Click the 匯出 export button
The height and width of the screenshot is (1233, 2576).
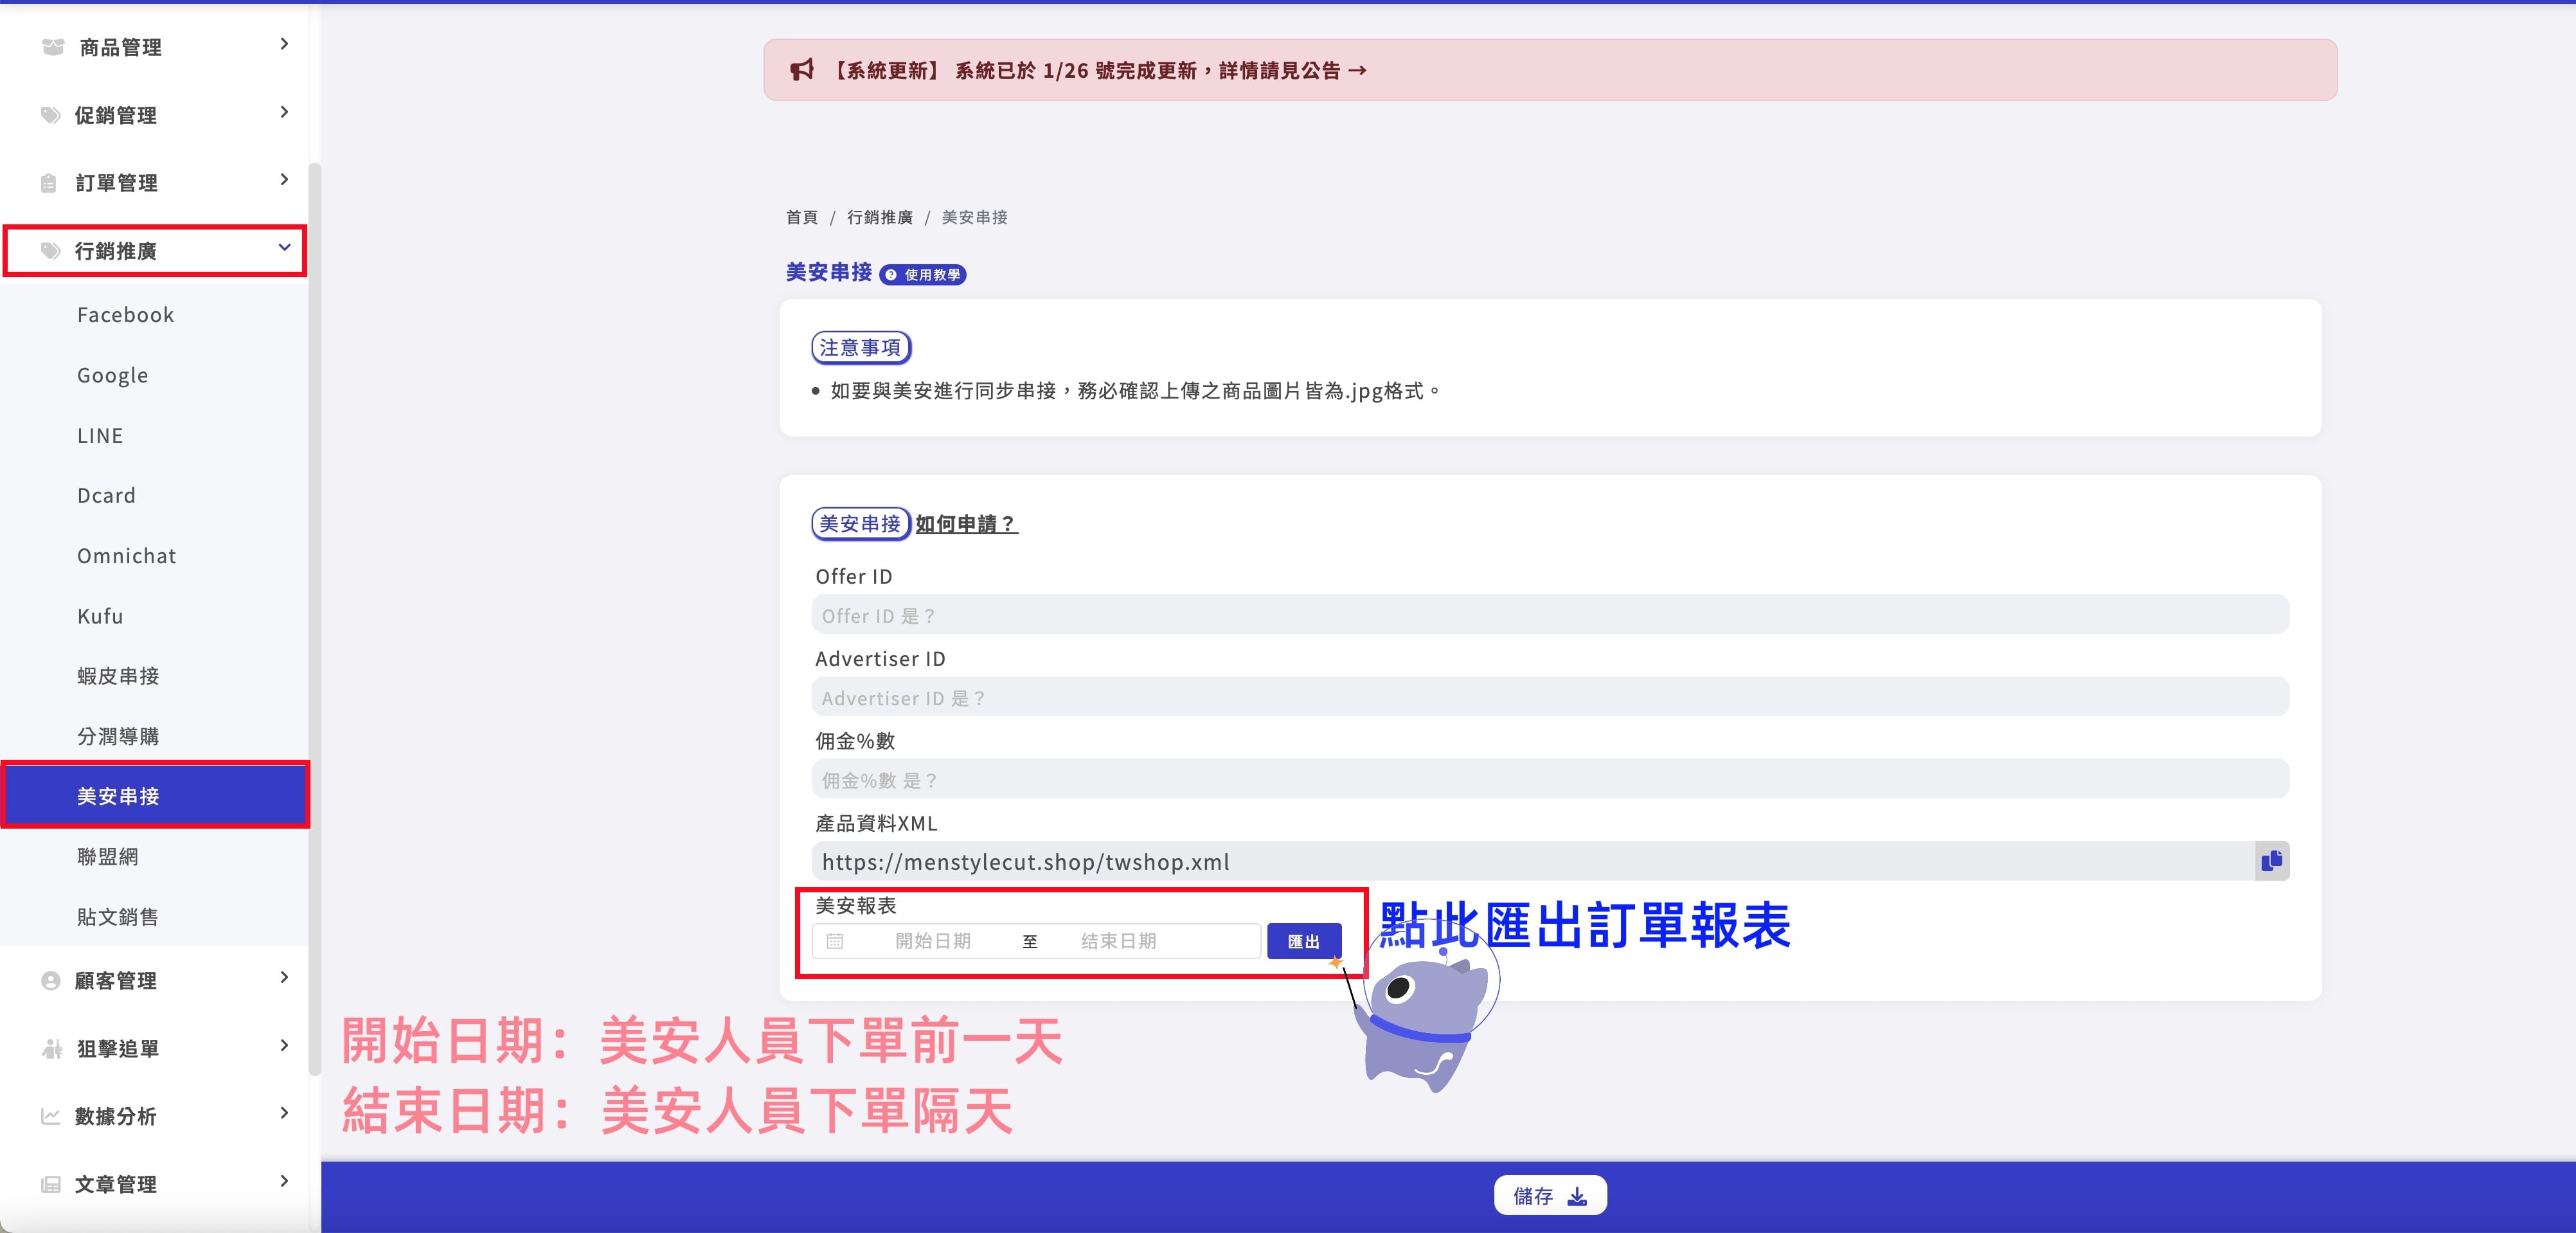pos(1304,941)
